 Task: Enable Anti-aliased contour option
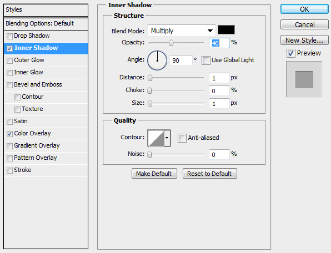[x=182, y=138]
